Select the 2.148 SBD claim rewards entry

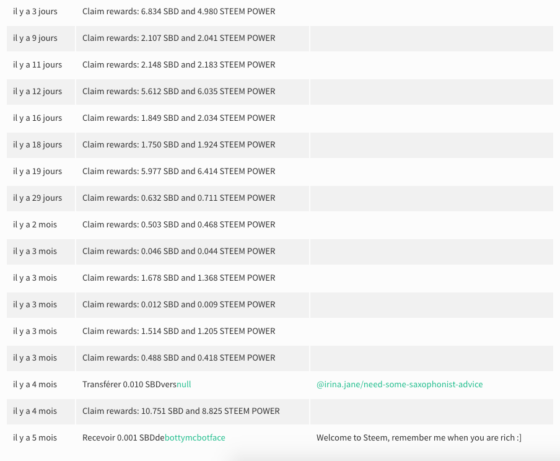pos(178,64)
